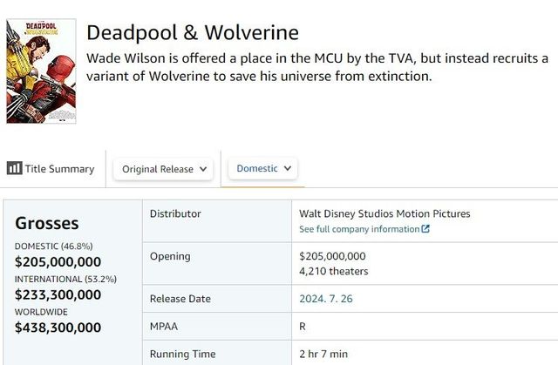
Task: Open the Domestic region dropdown
Action: pos(265,168)
